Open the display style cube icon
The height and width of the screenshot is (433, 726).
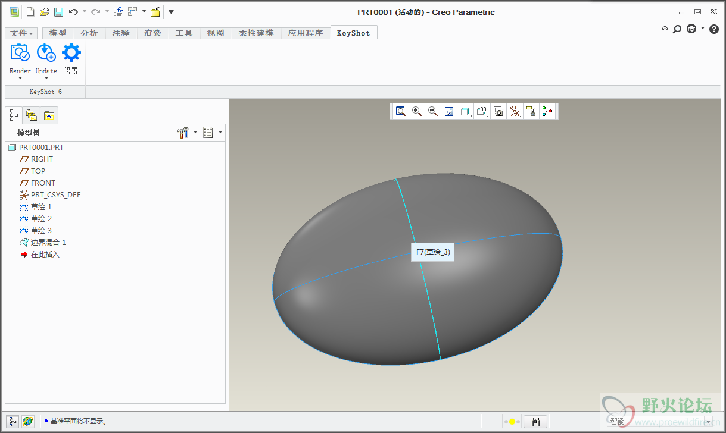pos(465,111)
